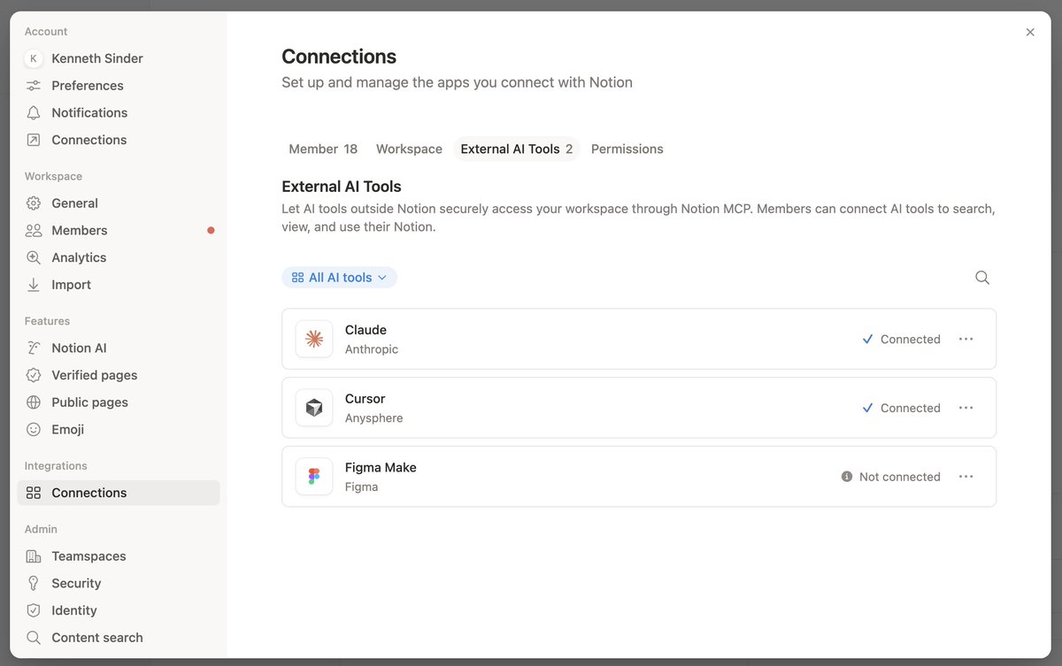Click the Cursor tool name
The height and width of the screenshot is (666, 1062).
click(x=366, y=399)
